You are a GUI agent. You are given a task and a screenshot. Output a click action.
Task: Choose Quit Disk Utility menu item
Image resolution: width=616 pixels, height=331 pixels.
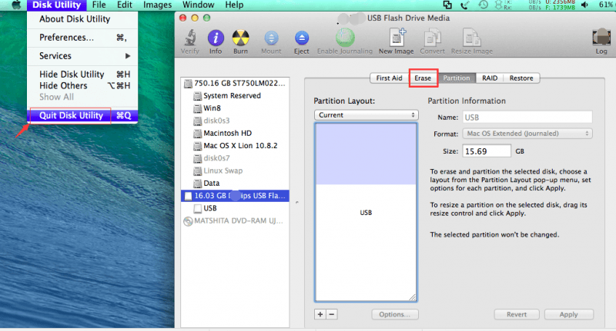coord(71,116)
